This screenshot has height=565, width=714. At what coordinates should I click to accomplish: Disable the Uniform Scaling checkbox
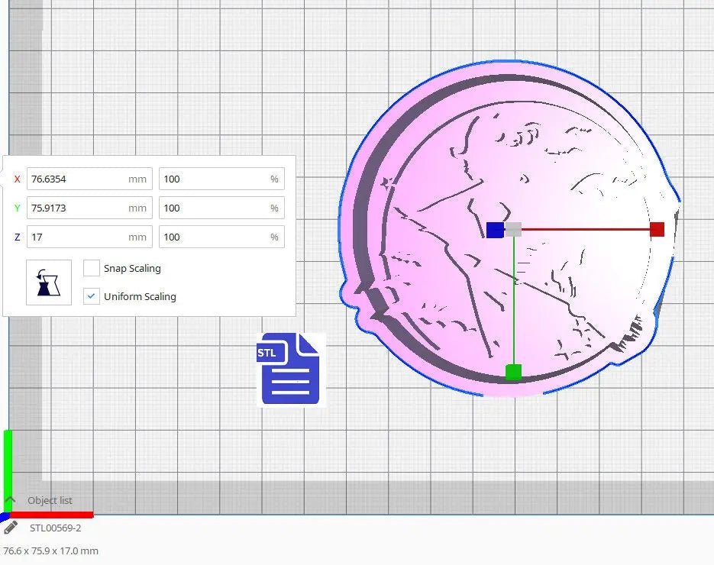(x=92, y=296)
